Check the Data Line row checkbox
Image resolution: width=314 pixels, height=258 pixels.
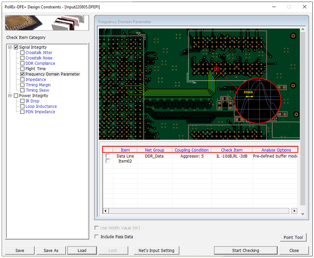(x=108, y=156)
